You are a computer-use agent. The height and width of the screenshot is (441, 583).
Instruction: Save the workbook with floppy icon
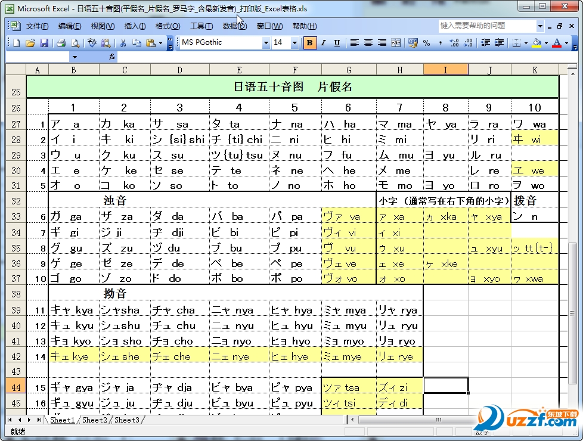(44, 43)
